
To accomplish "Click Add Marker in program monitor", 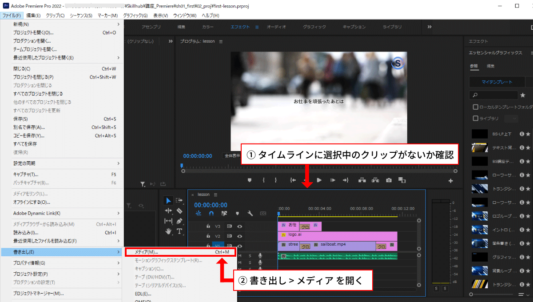I will (x=250, y=180).
